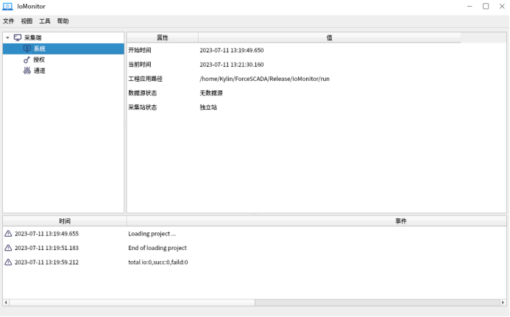
Task: Click the 时间 column header in log
Action: coord(65,221)
